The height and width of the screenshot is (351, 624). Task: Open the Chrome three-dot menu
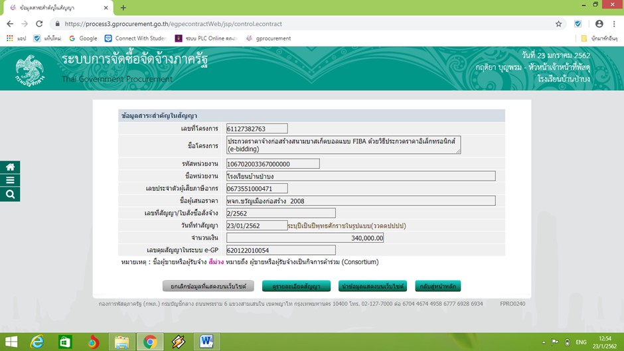613,24
